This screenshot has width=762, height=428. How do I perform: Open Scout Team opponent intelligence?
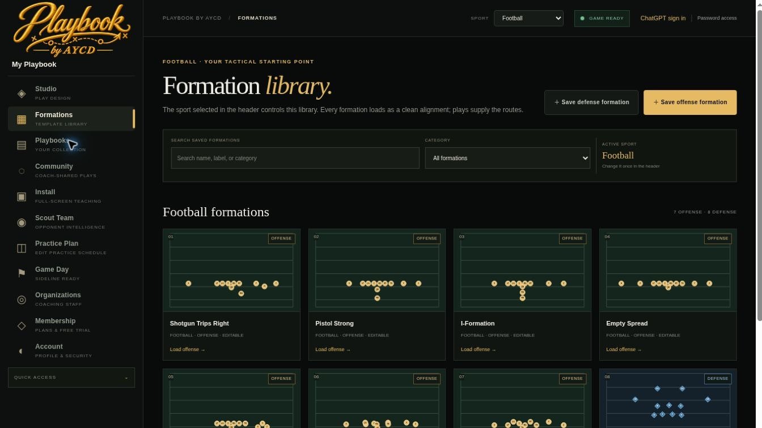point(71,222)
